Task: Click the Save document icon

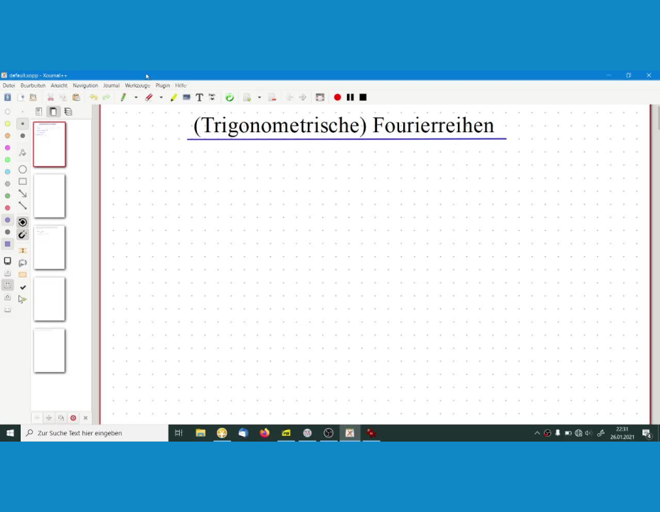Action: pos(8,97)
